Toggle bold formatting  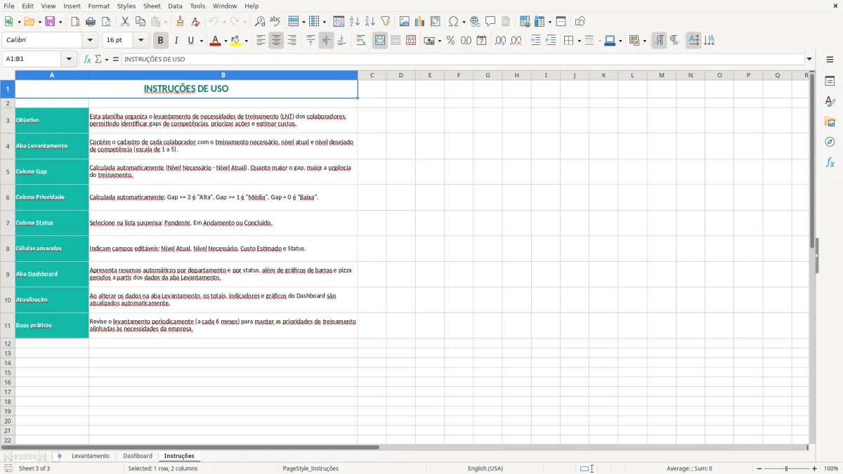[x=160, y=41]
